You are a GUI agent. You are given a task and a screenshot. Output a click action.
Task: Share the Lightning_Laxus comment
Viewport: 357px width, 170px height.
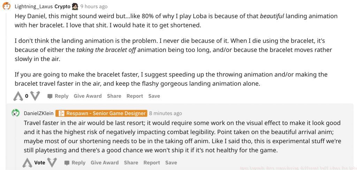114,96
